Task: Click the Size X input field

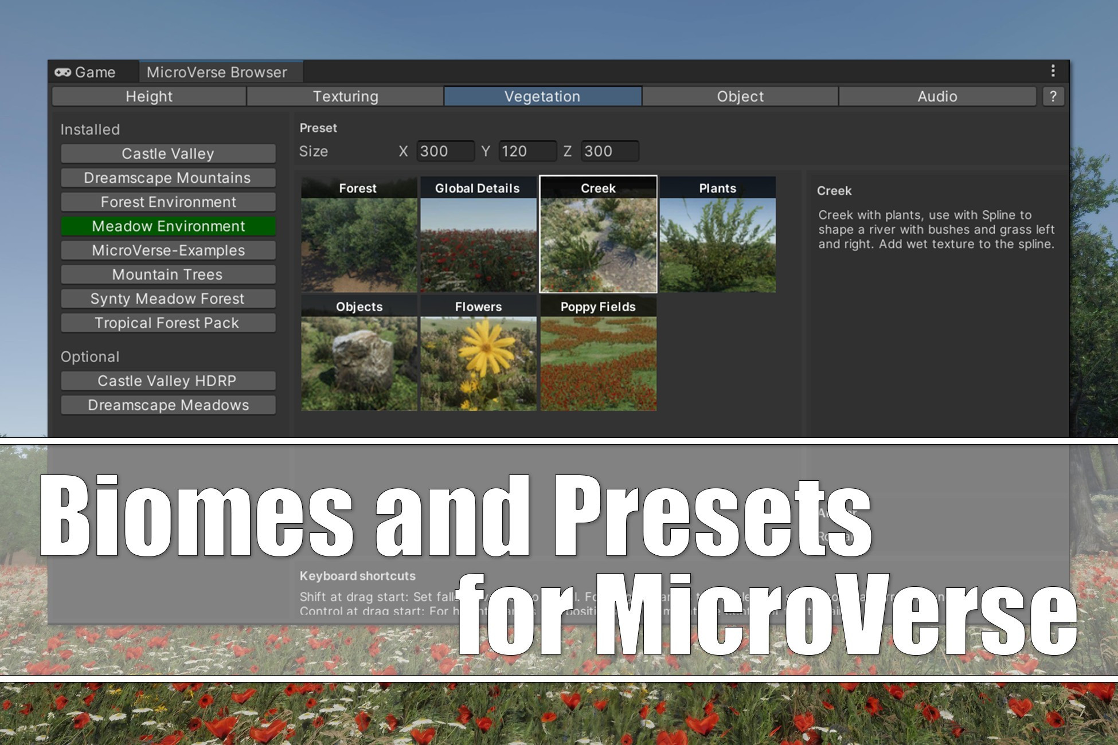Action: click(445, 151)
